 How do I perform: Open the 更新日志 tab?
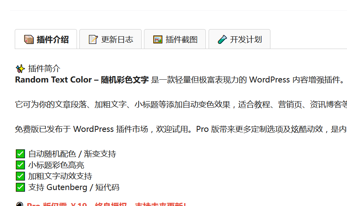tap(117, 39)
